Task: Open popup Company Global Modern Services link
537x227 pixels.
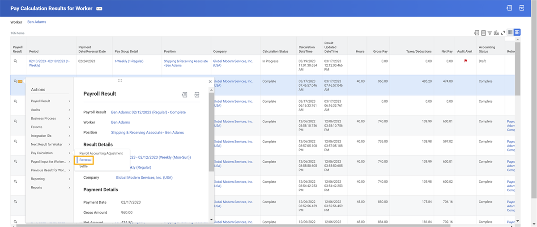Action: click(144, 177)
